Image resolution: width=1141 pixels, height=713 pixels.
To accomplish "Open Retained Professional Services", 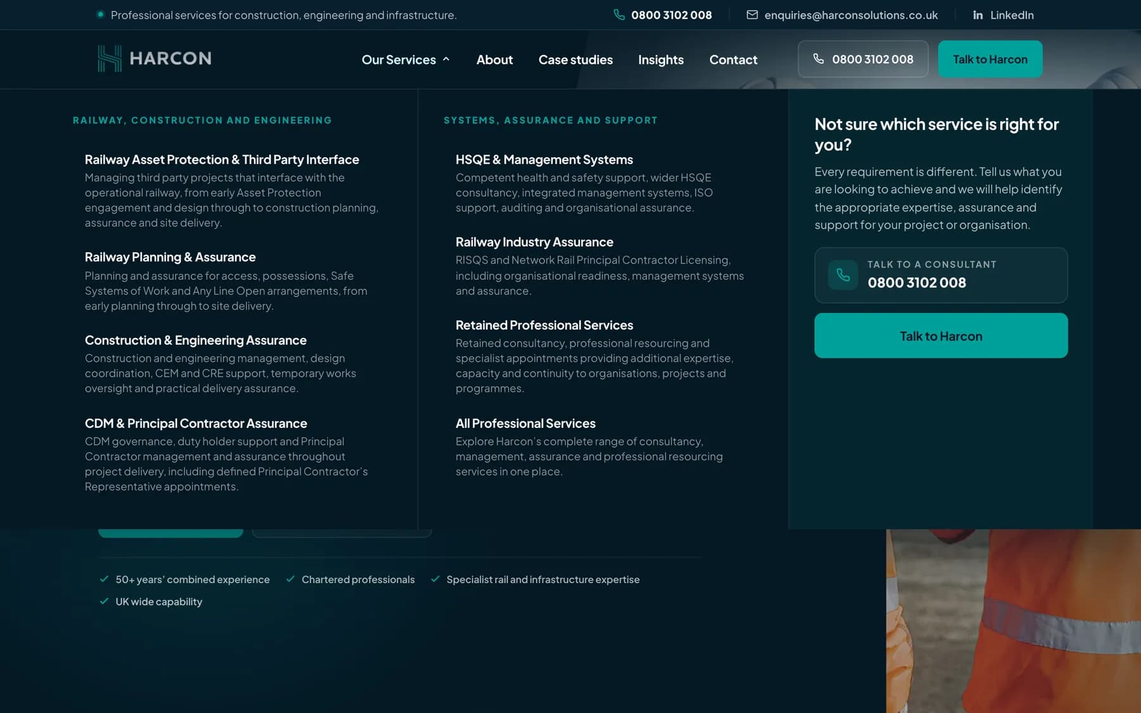I will (x=544, y=325).
